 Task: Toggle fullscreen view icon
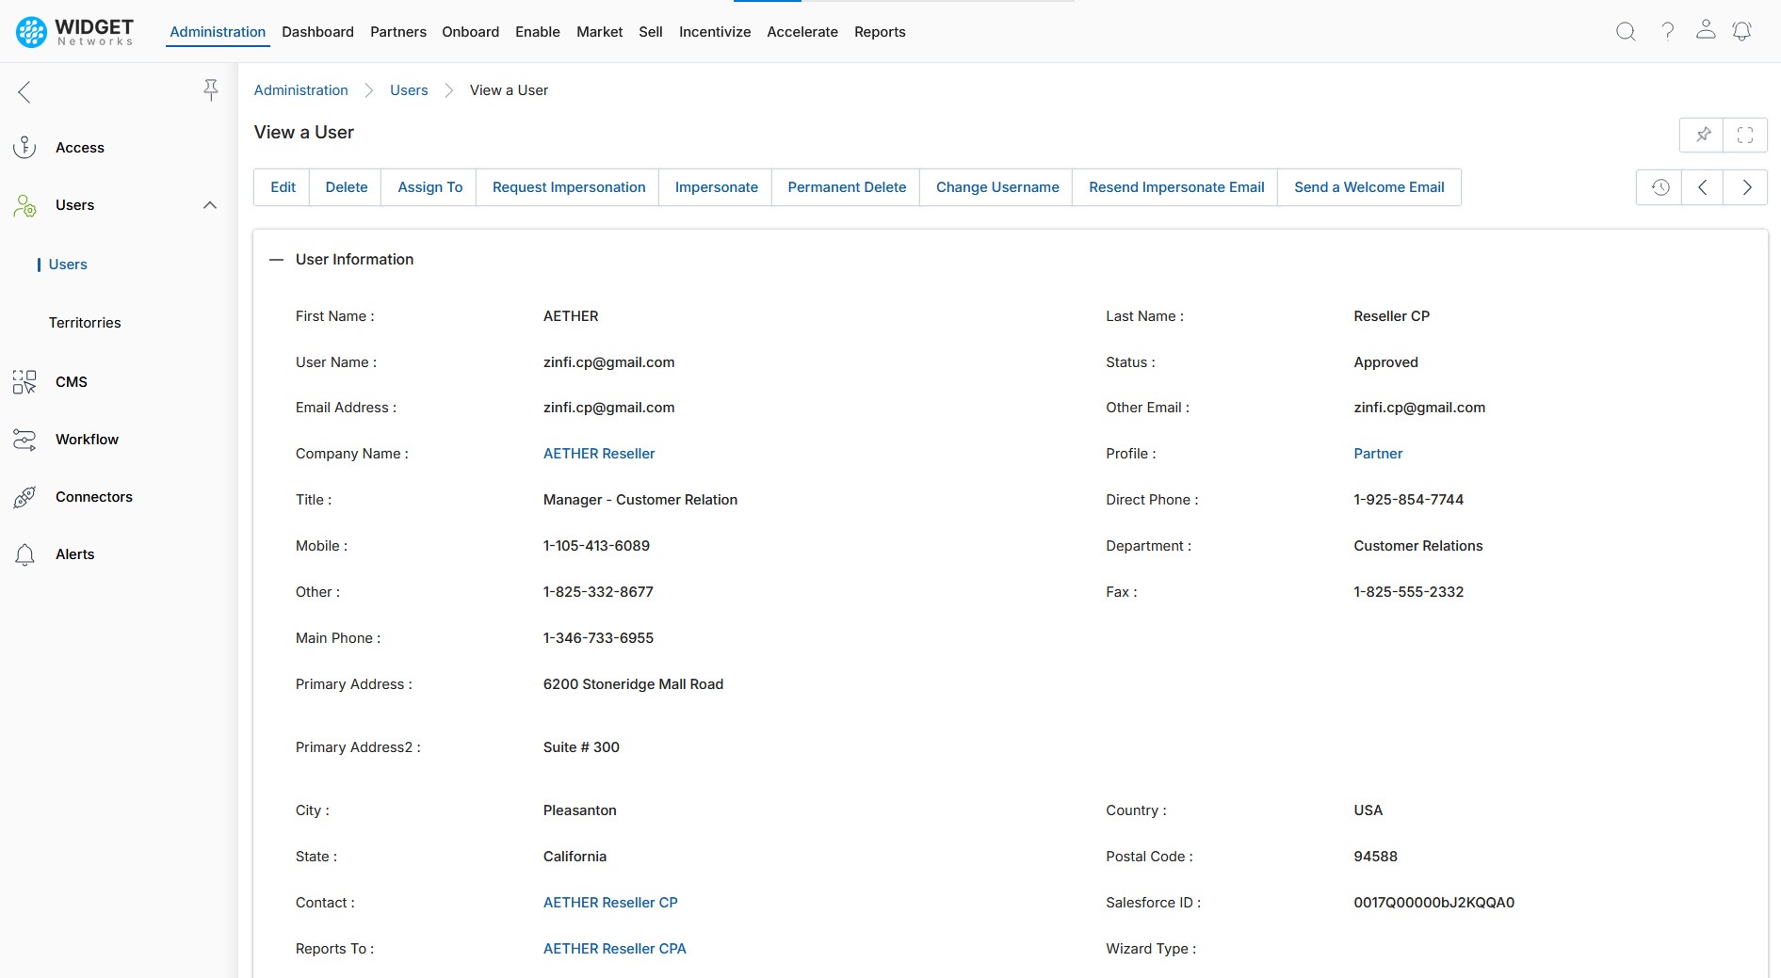point(1745,135)
